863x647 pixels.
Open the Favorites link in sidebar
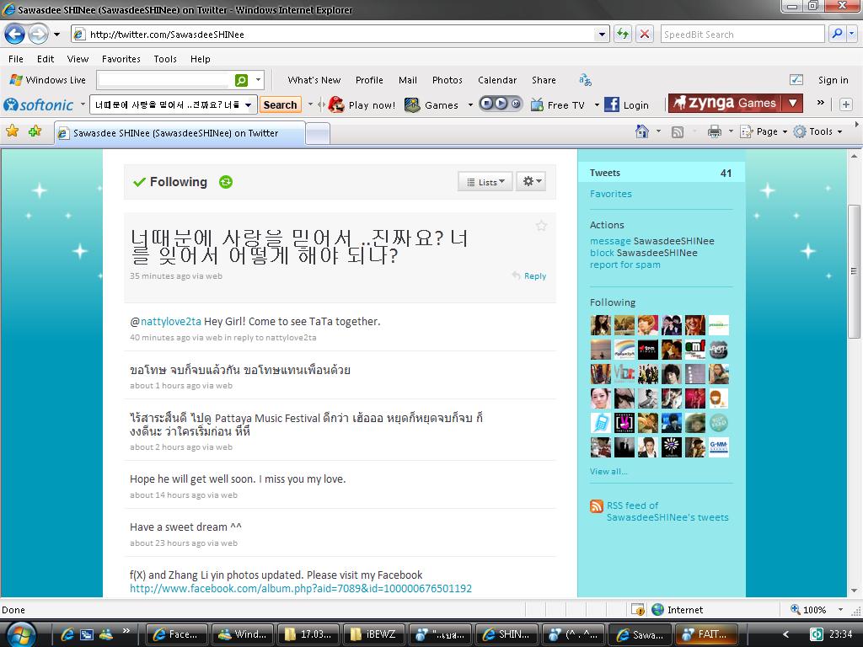click(610, 194)
